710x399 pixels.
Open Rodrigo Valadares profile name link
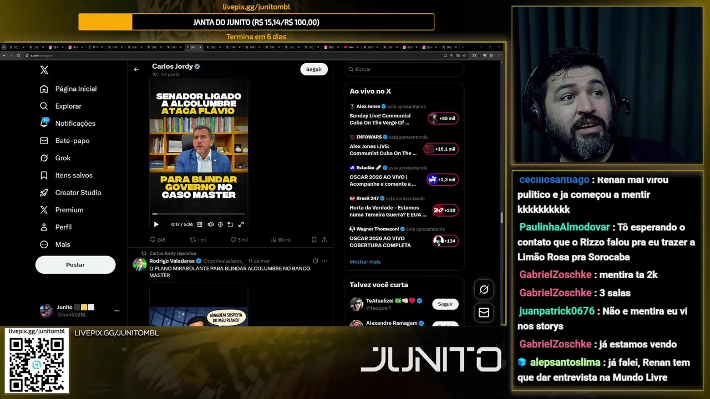point(172,261)
